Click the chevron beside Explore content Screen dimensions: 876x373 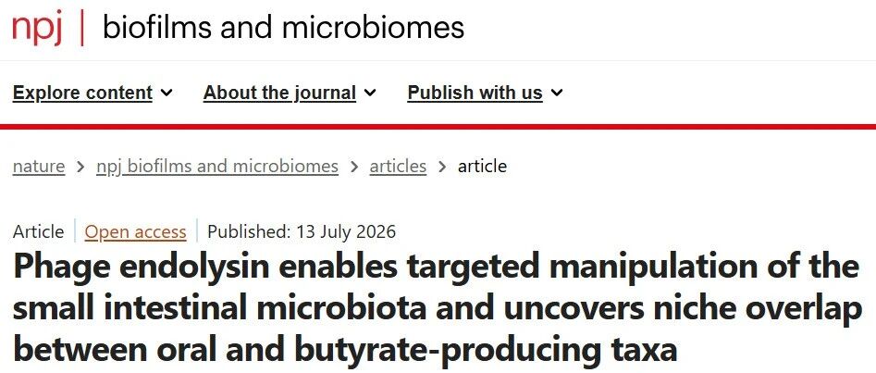[167, 93]
